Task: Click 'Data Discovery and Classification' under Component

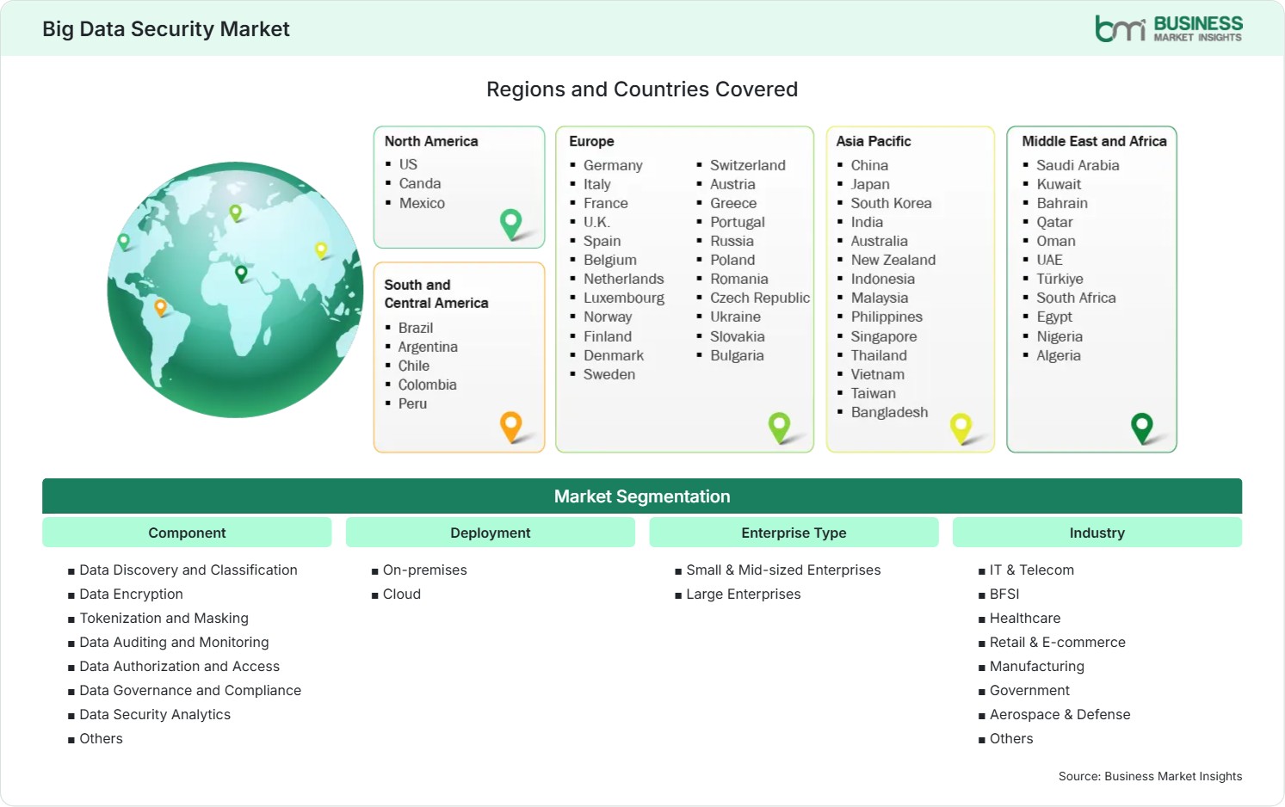Action: [188, 570]
